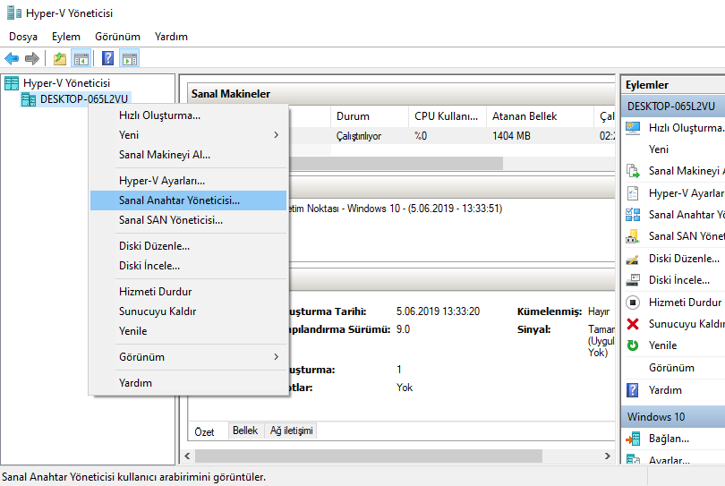This screenshot has width=725, height=486.
Task: Click Yeni link in Eylemler pane
Action: 659,149
